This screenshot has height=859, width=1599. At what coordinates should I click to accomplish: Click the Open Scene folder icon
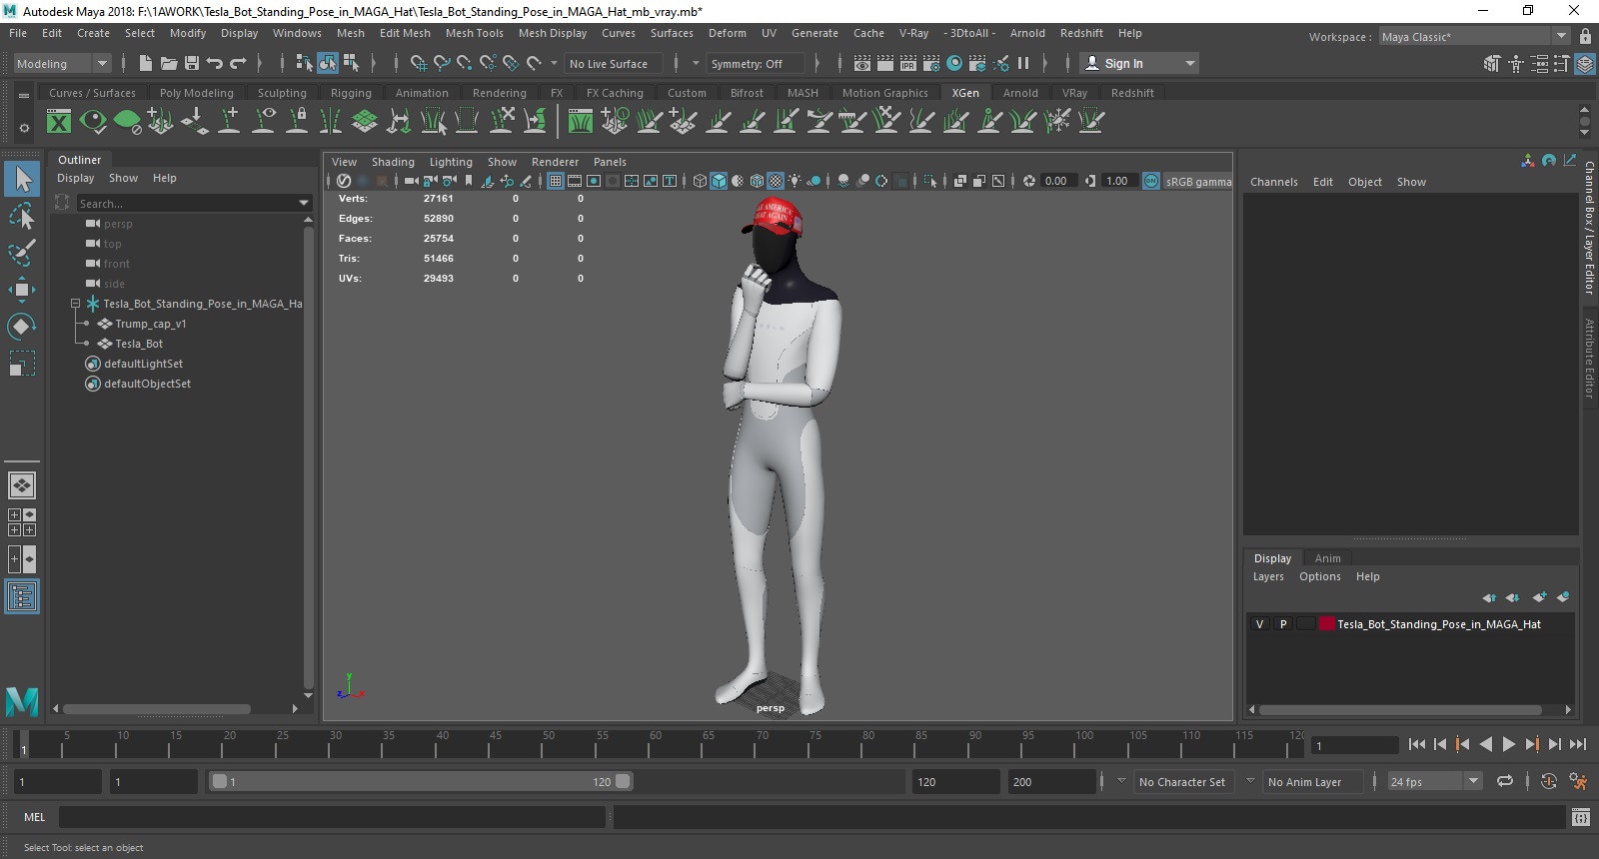click(x=169, y=63)
